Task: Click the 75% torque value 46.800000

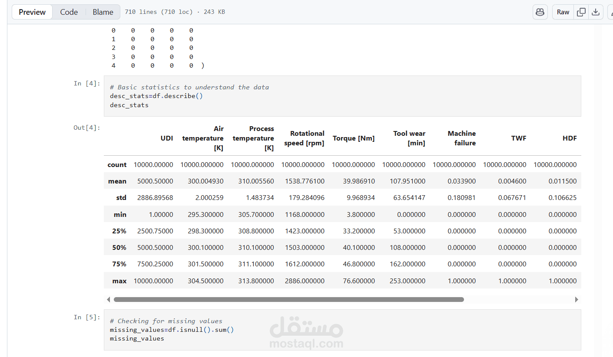Action: pos(359,264)
